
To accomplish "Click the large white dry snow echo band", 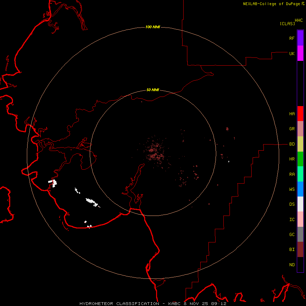I will [x=92, y=202].
